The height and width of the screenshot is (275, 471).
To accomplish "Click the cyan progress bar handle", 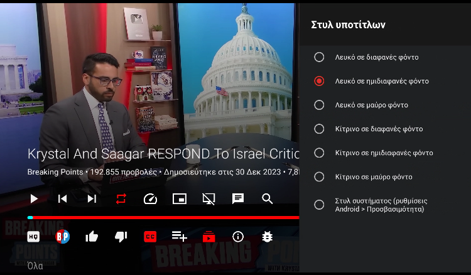I will [x=30, y=217].
